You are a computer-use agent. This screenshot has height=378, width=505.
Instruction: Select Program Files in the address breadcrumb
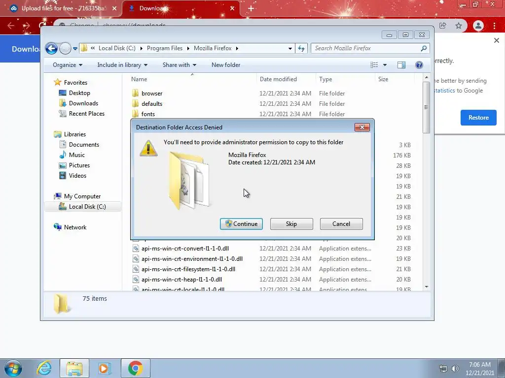pyautogui.click(x=165, y=48)
